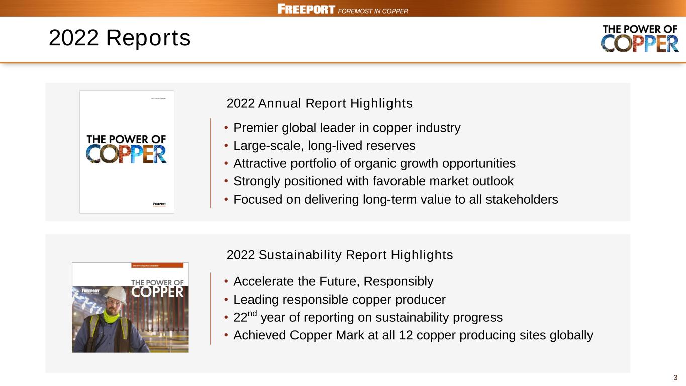This screenshot has height=386, width=686.
Task: Select the "2022 Reports" slide title
Action: 120,38
